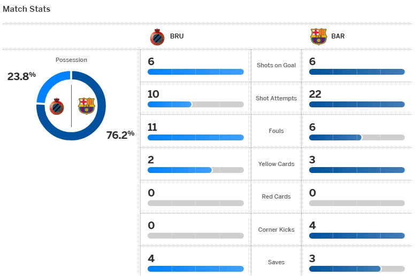
Task: Click the Red Cards stat label
Action: [x=276, y=196]
